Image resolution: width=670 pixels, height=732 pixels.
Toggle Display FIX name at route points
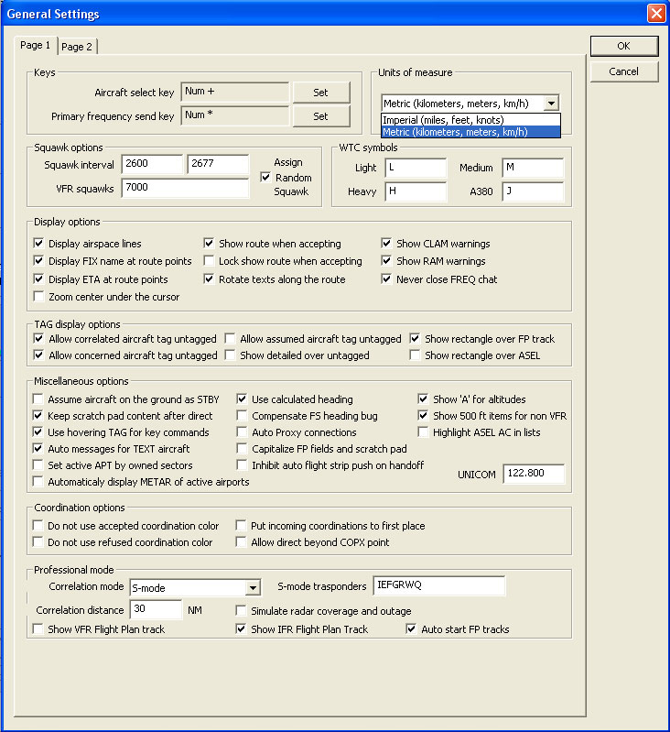point(38,260)
